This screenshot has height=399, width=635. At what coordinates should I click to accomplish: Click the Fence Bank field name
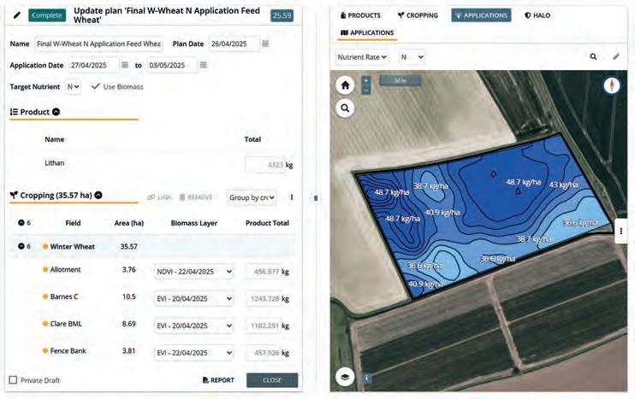pos(68,350)
